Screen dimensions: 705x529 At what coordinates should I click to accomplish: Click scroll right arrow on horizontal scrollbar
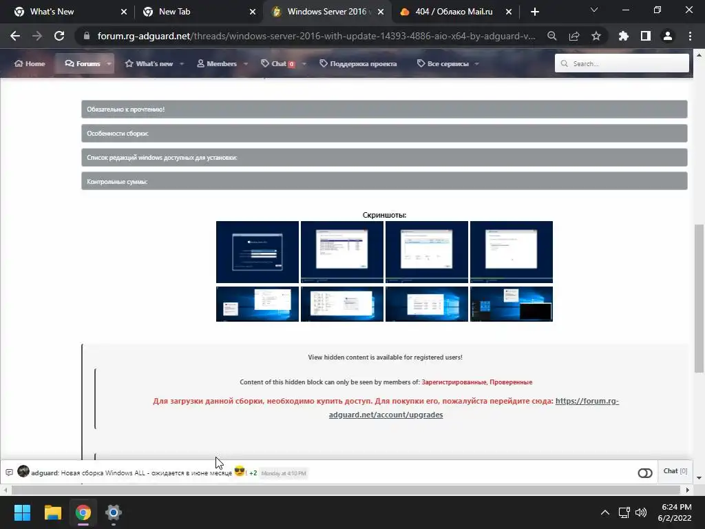[688, 490]
